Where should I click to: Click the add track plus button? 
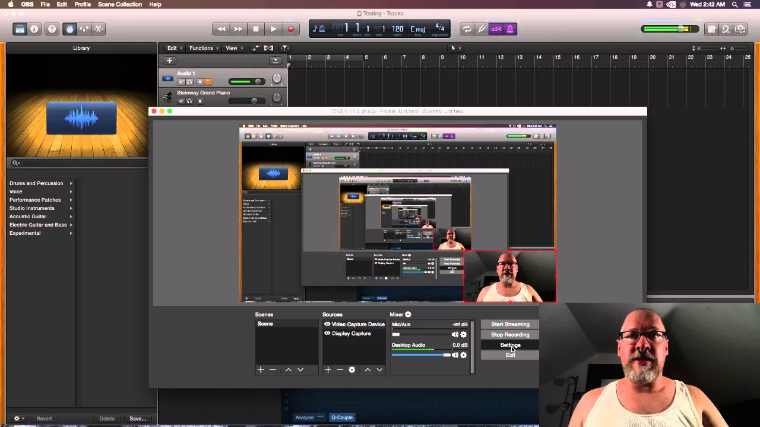pos(169,60)
